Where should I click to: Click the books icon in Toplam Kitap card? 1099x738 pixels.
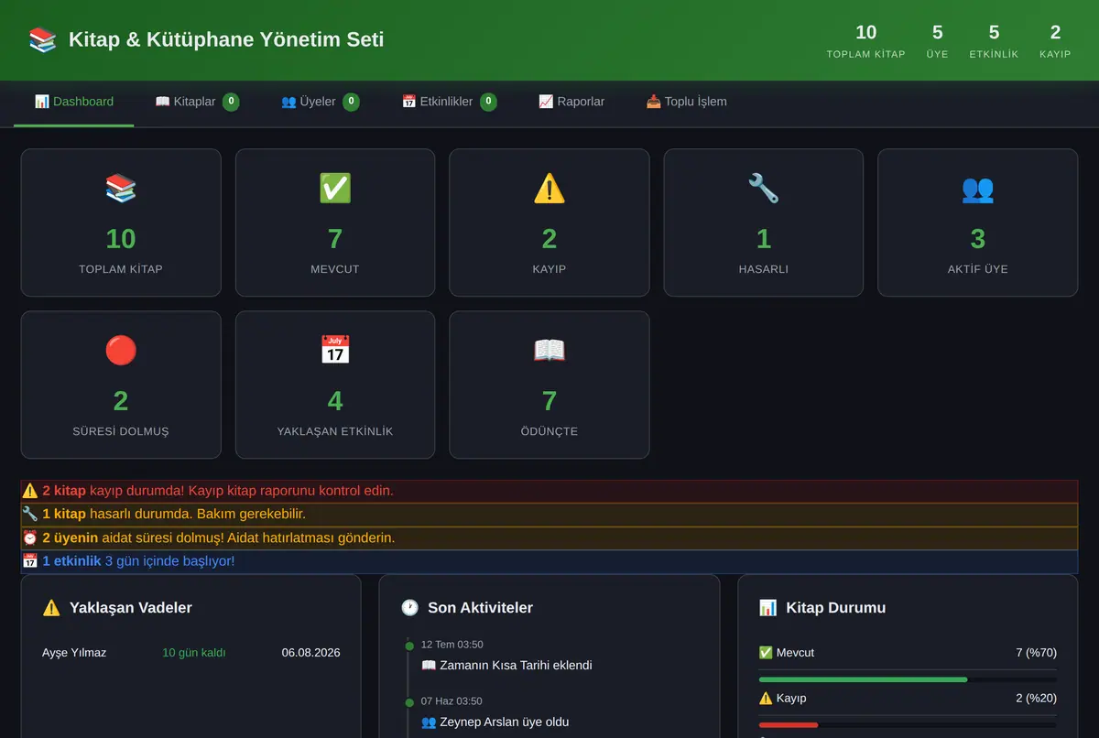(121, 189)
